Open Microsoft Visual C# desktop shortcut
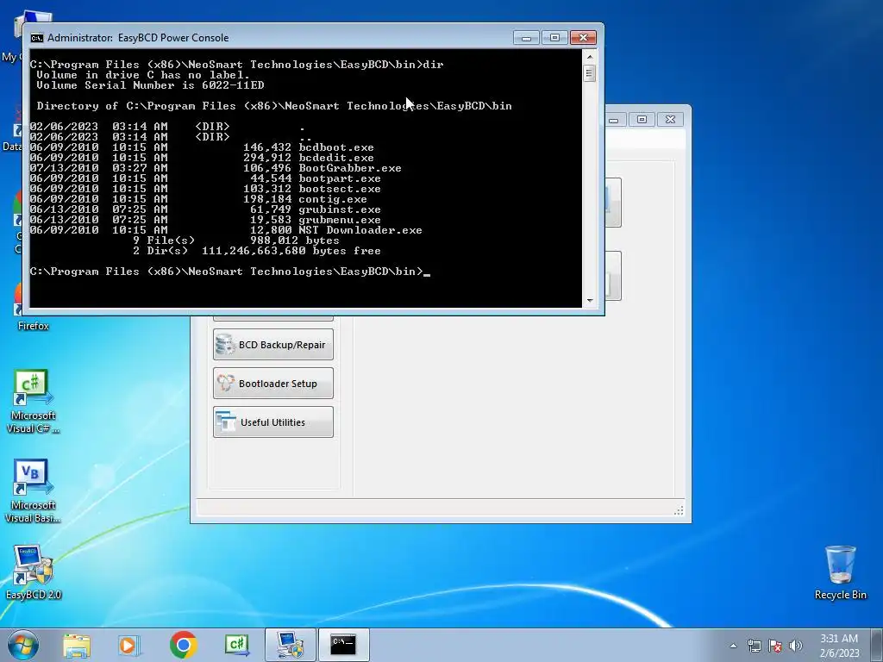Image resolution: width=883 pixels, height=662 pixels. [33, 402]
